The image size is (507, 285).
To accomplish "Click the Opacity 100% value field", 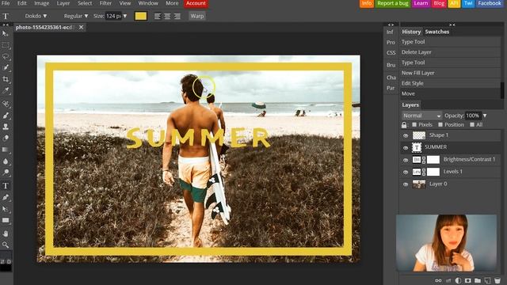I will 473,116.
